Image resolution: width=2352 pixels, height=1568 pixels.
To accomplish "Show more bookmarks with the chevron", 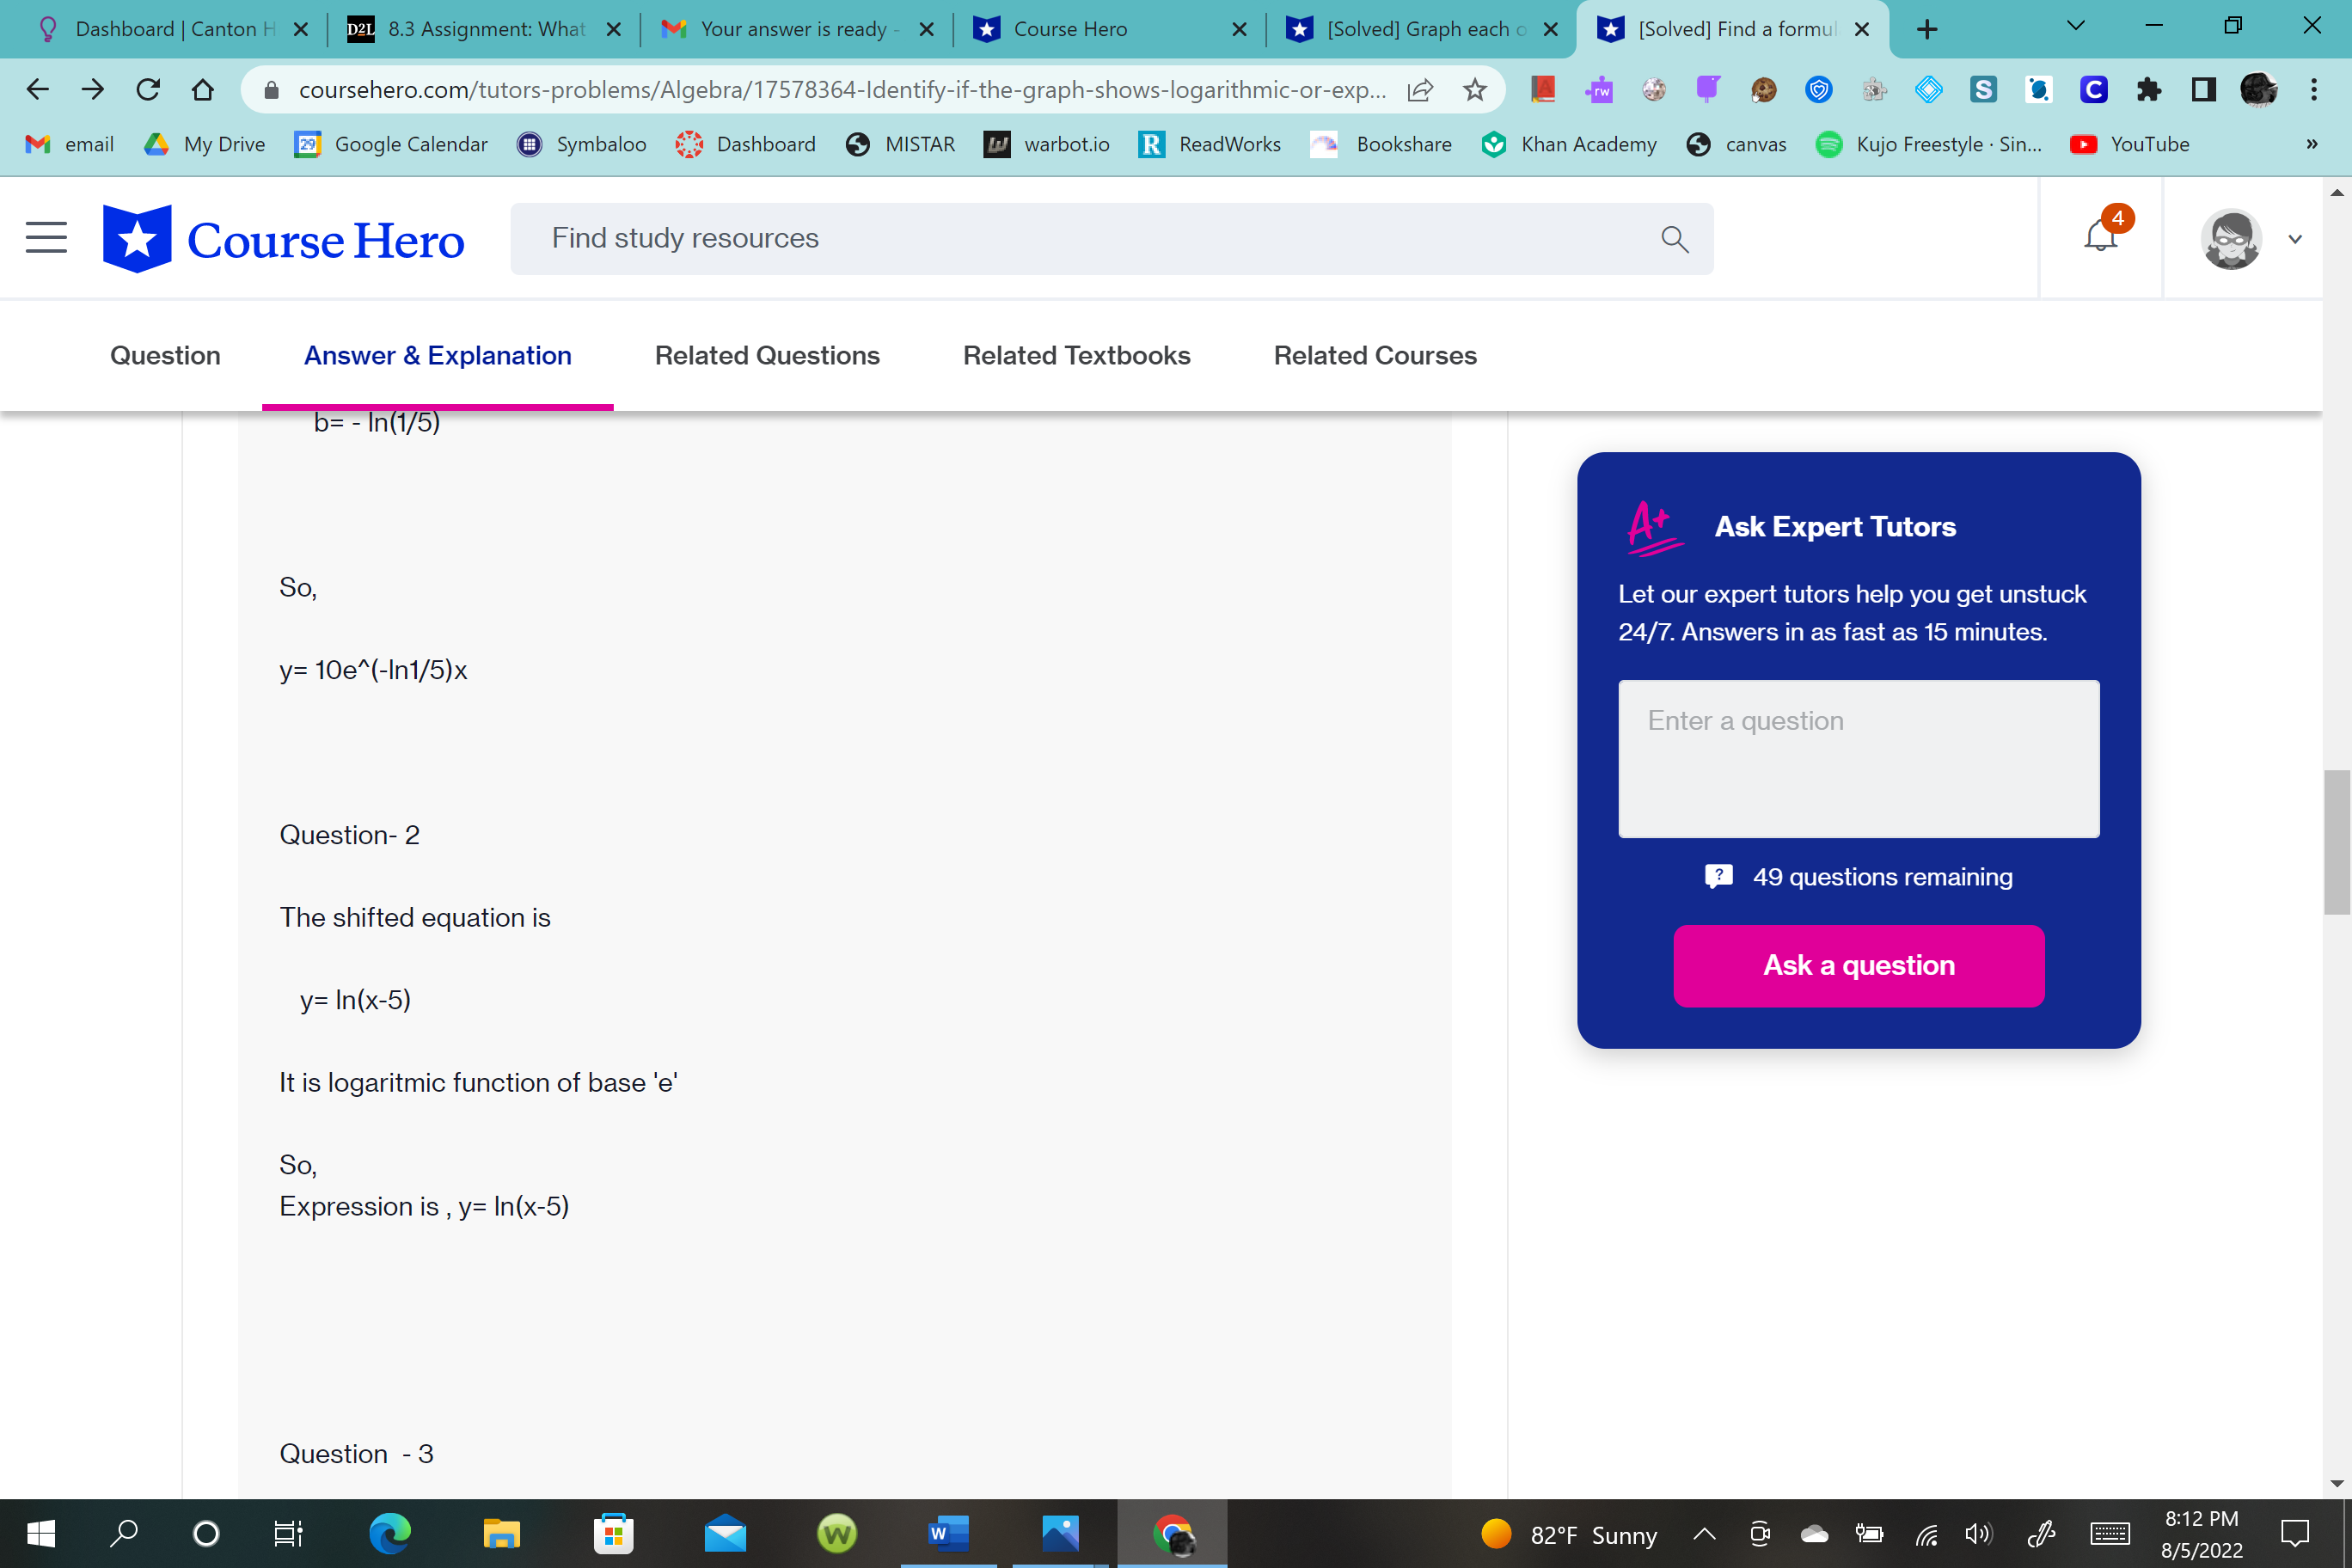I will pyautogui.click(x=2311, y=144).
